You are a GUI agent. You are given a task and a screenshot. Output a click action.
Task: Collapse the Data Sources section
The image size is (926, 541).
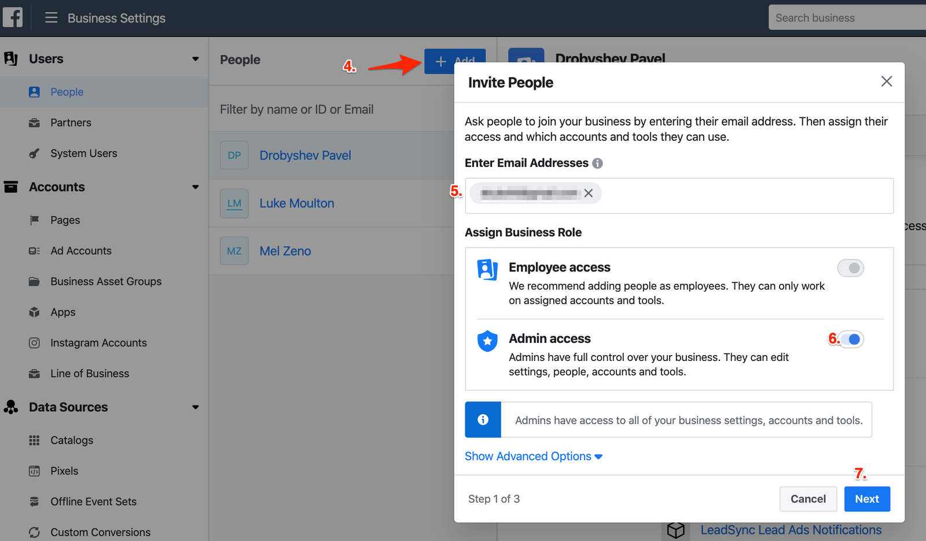pyautogui.click(x=195, y=407)
